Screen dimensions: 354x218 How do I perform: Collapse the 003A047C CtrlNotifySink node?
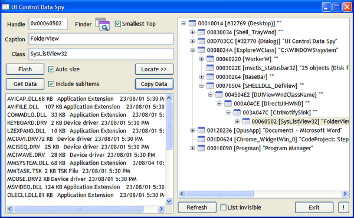click(228, 113)
